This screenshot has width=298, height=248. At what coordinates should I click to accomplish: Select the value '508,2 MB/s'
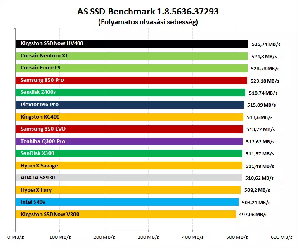coord(257,190)
